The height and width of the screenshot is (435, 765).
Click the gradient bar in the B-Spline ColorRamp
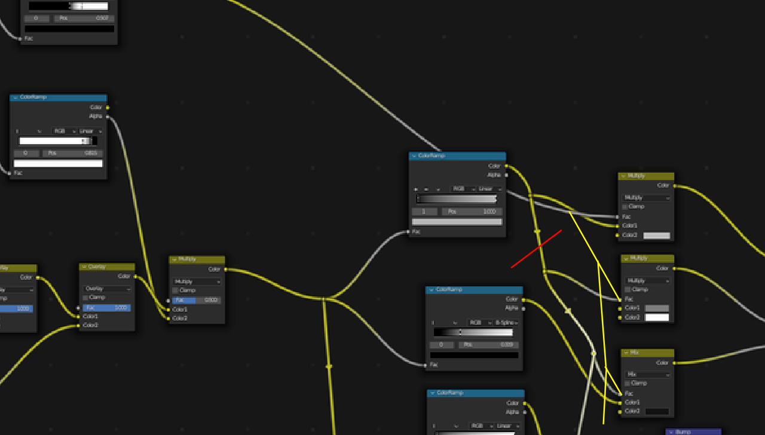coord(473,332)
